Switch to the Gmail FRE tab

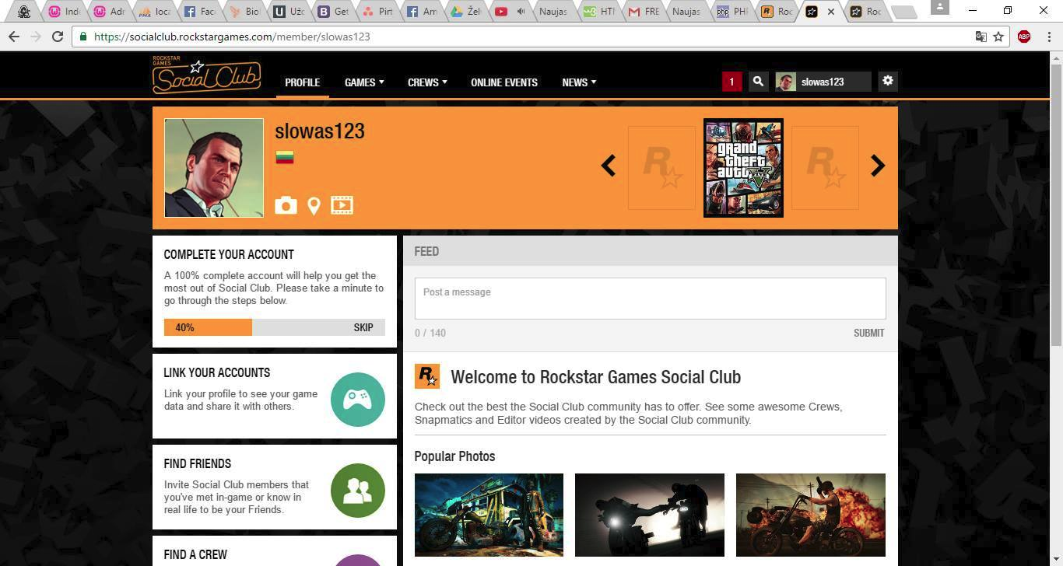644,12
